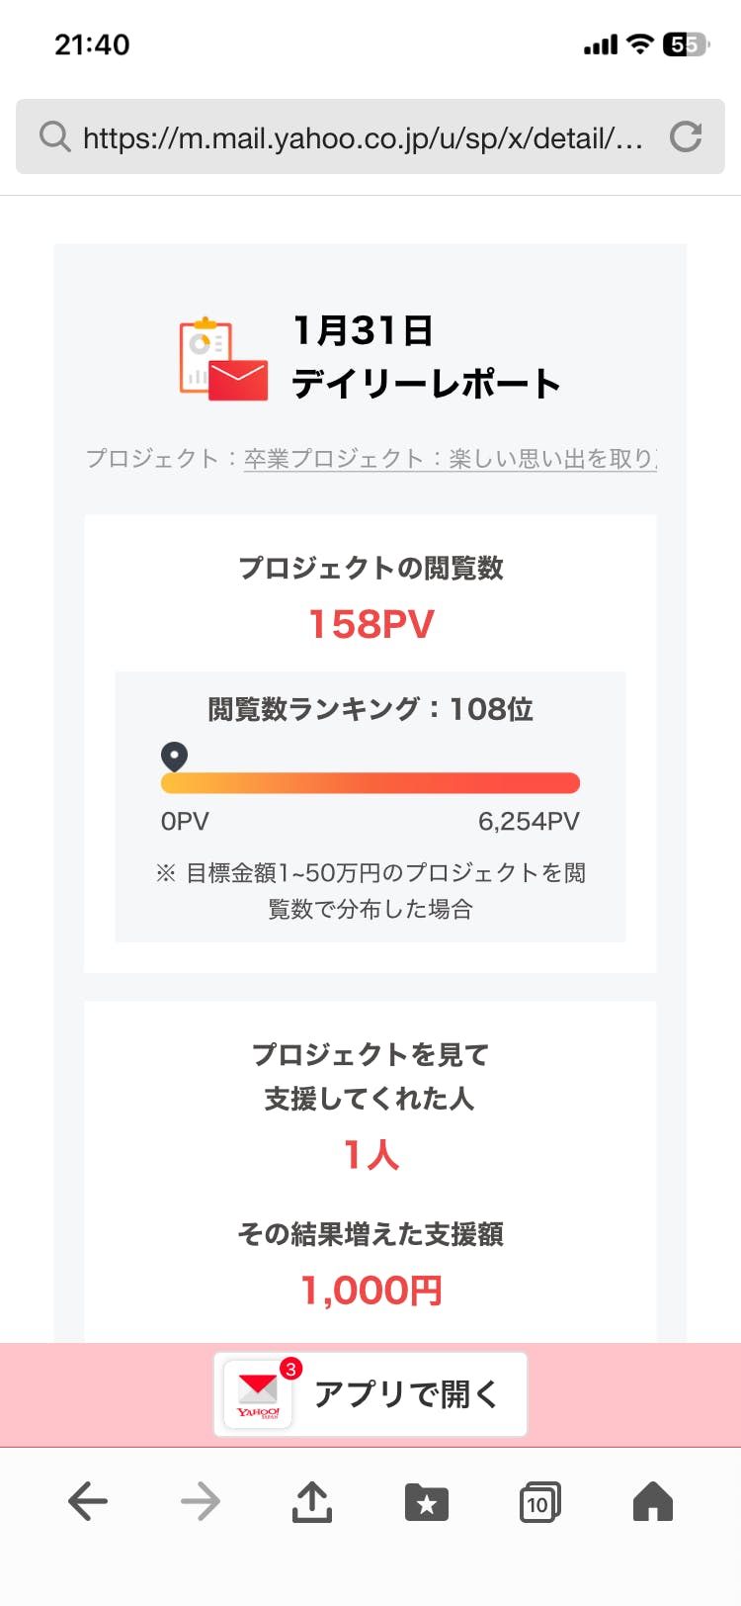Open the 卒業プロジェクト project link
741x1606 pixels.
click(x=451, y=459)
